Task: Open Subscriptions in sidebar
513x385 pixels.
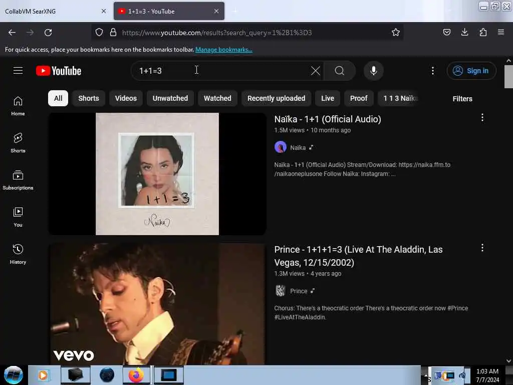Action: point(18,180)
